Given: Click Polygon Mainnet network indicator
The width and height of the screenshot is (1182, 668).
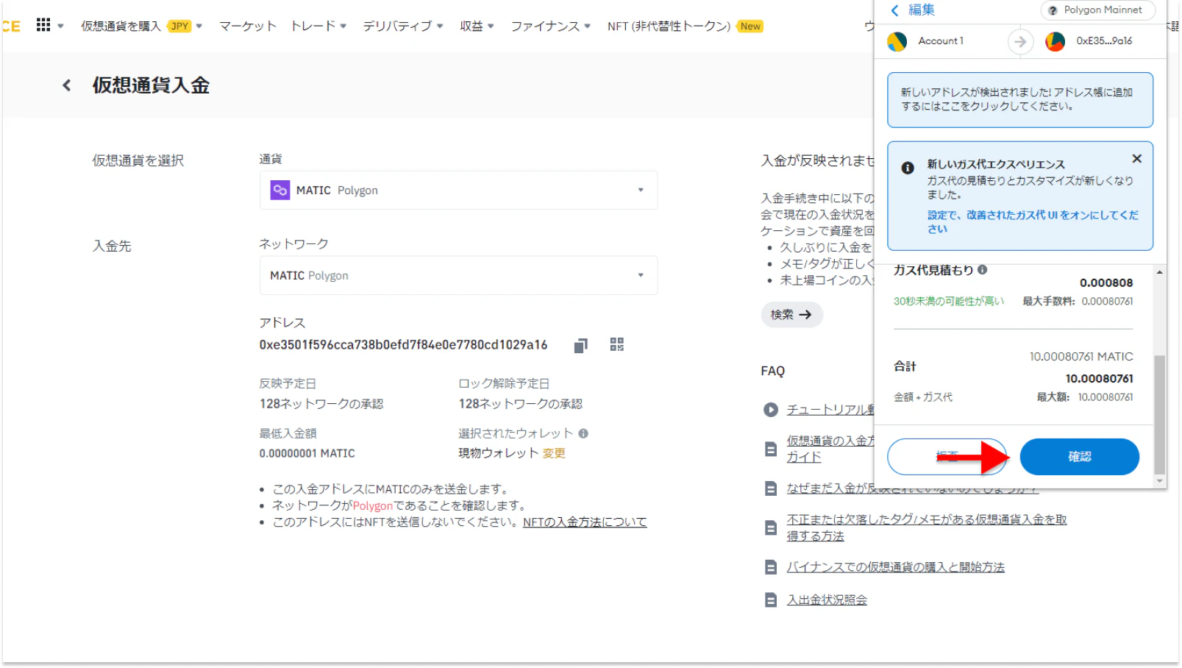Looking at the screenshot, I should tap(1097, 10).
